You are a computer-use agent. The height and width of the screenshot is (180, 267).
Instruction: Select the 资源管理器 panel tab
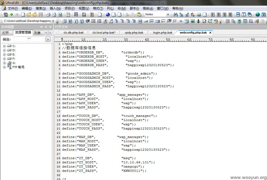[x=23, y=33]
